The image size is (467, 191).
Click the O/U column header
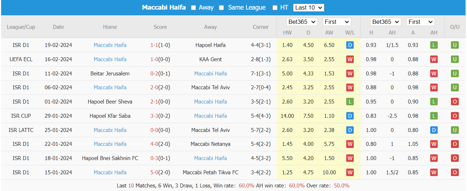coord(454,27)
